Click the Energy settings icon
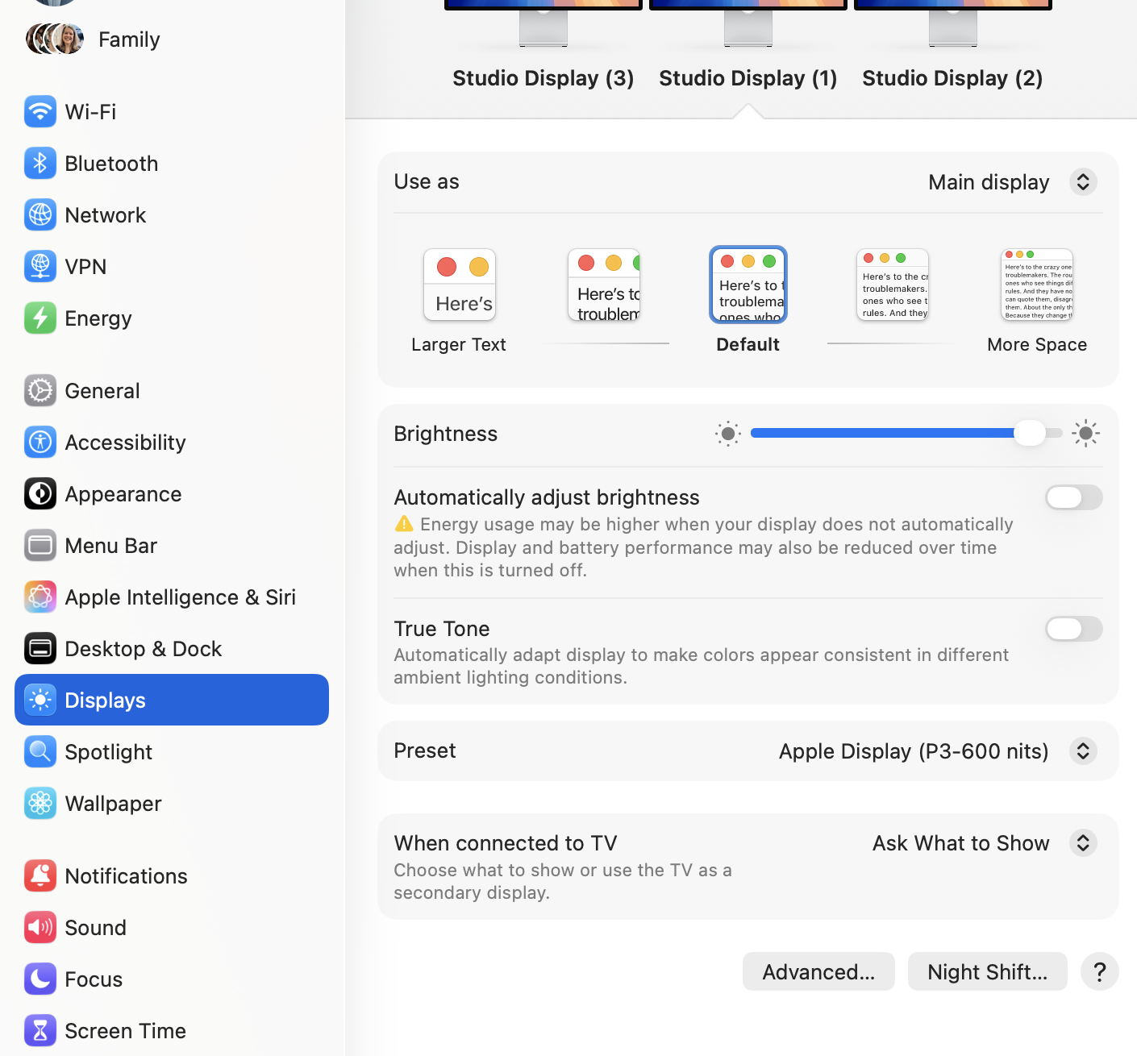The height and width of the screenshot is (1056, 1137). 40,318
